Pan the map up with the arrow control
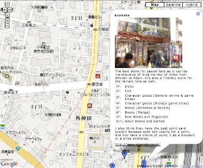The image size is (203, 168). [x=7, y=5]
